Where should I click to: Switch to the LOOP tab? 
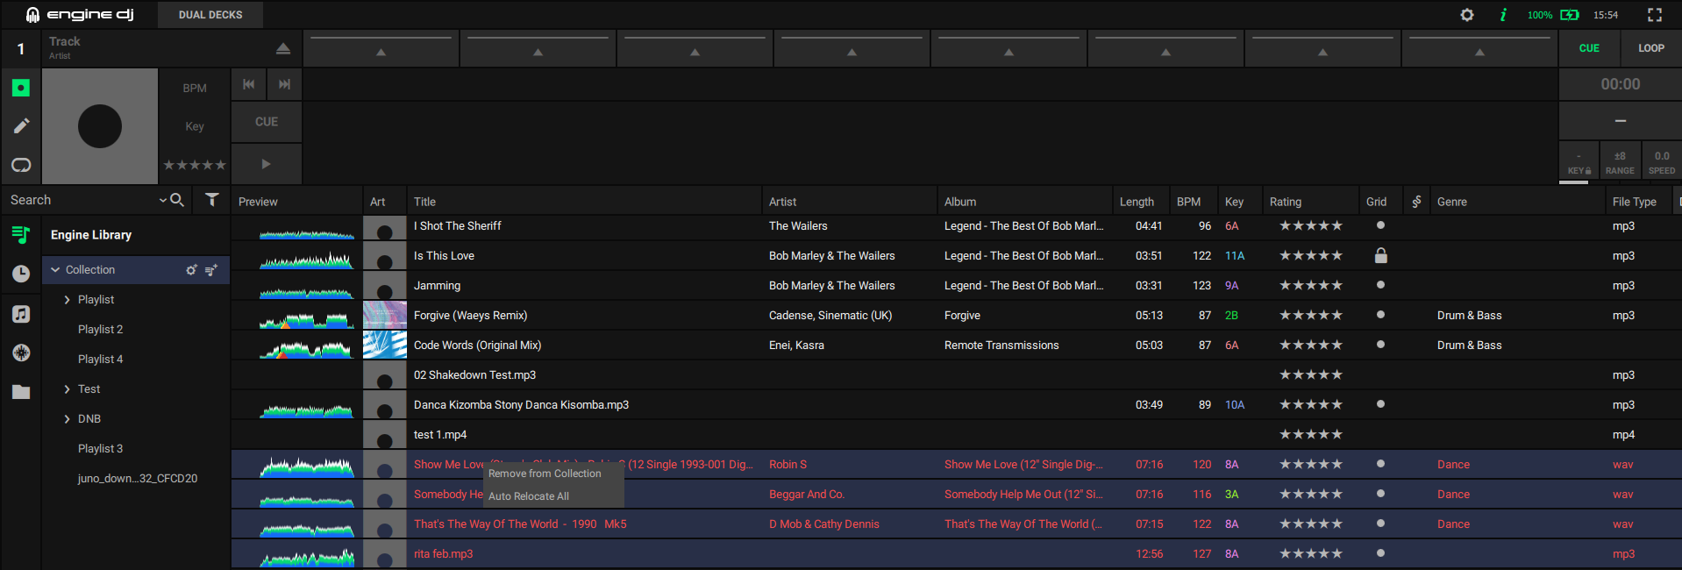(x=1651, y=48)
